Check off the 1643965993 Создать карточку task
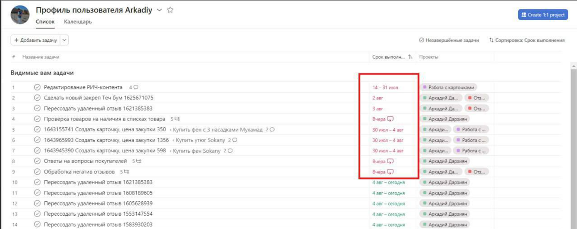This screenshot has height=229, width=577. click(37, 140)
